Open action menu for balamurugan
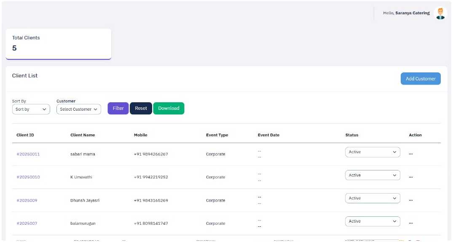 (x=411, y=223)
